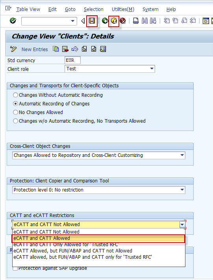The height and width of the screenshot is (280, 213).
Task: Open the Protection level dropdown
Action: coord(182,190)
